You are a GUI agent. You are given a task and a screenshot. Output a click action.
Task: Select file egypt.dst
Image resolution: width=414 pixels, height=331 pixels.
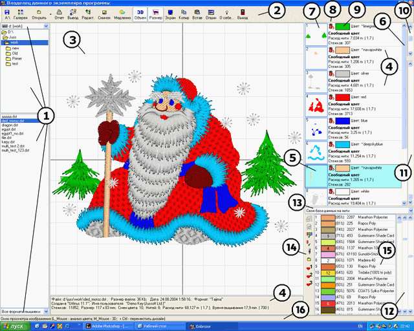coord(8,129)
